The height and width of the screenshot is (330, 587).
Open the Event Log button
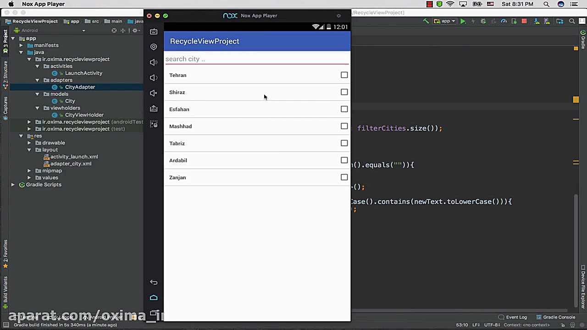(x=513, y=317)
